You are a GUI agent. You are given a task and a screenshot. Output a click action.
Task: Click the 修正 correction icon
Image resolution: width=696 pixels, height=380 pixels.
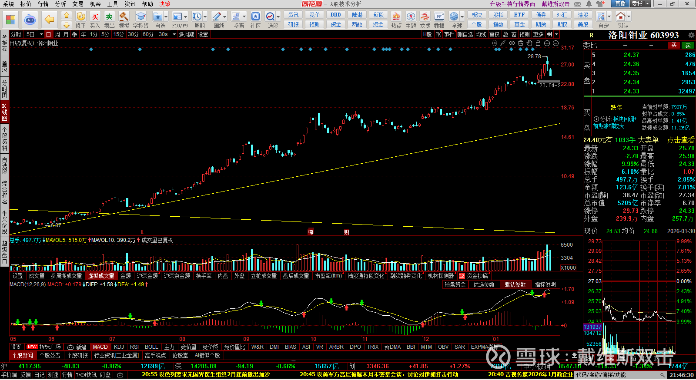[x=81, y=17]
